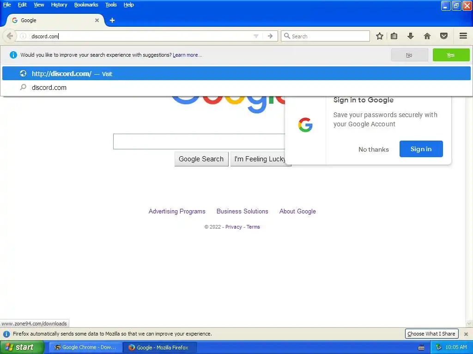Viewport: 473px width, 354px height.
Task: Select the discord.com search suggestion row
Action: [236, 88]
